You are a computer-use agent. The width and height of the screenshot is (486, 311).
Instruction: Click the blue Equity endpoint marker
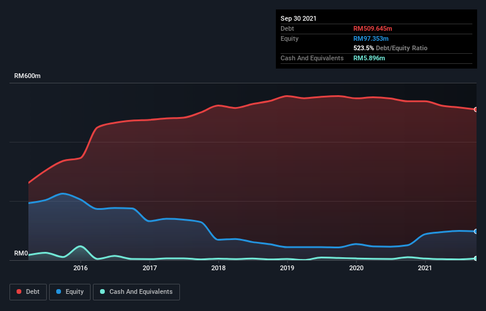pos(476,231)
